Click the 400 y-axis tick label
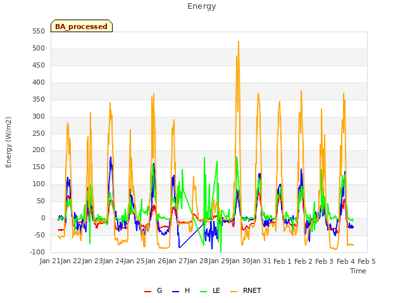Image resolution: width=405 pixels, height=303 pixels. coord(39,83)
